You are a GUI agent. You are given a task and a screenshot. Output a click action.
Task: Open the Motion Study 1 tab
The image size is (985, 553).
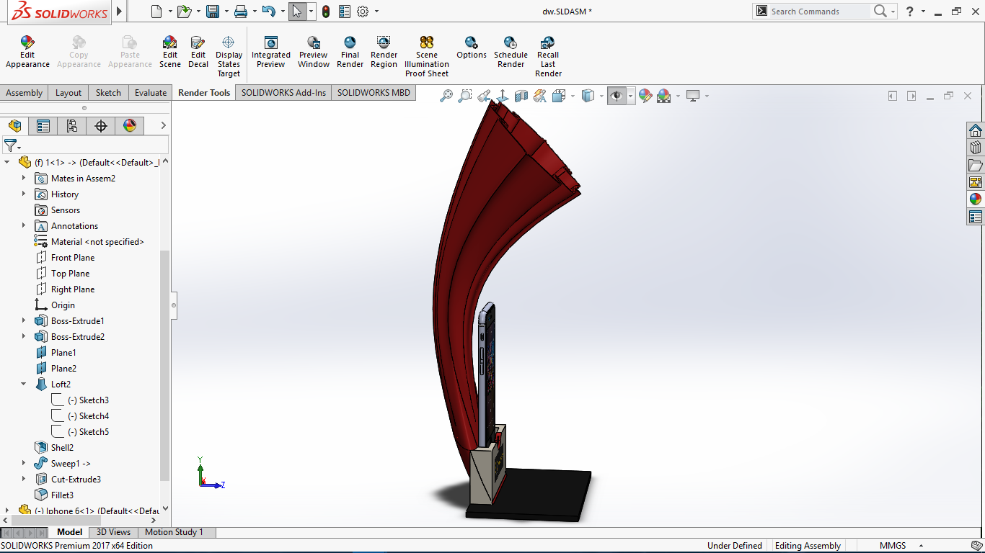click(x=174, y=532)
